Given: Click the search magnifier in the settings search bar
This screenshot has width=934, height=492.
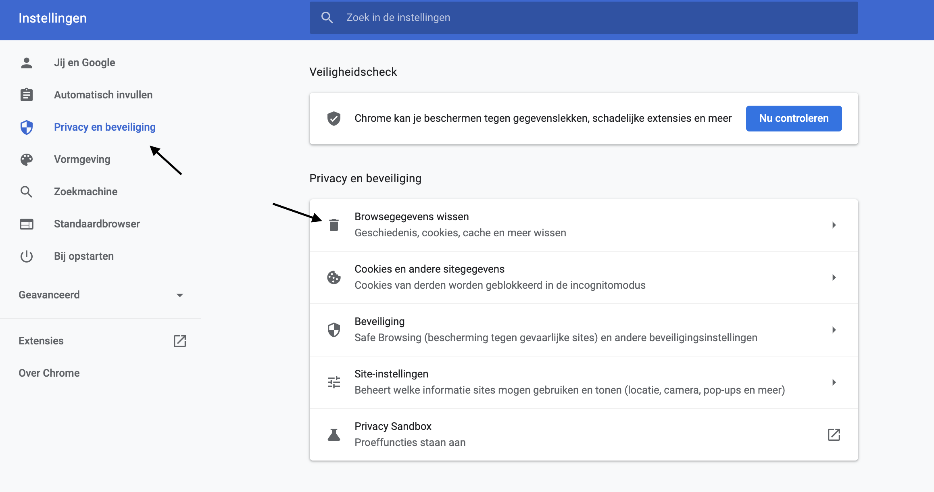Looking at the screenshot, I should coord(327,17).
